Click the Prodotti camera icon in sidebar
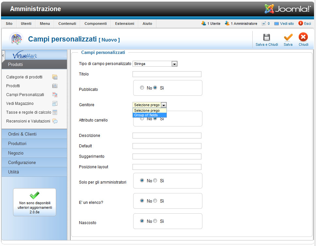Screen dimensions: 316x246 (x=55, y=86)
